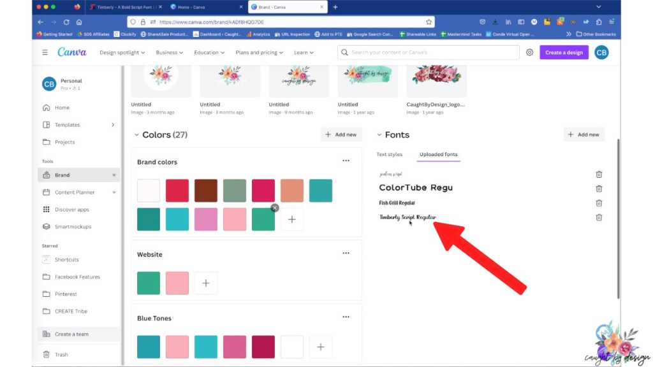
Task: Click the Canva search field
Action: click(428, 52)
